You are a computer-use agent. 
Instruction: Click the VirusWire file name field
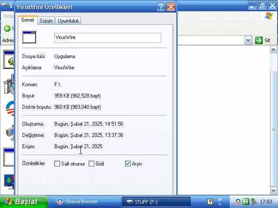click(x=108, y=38)
